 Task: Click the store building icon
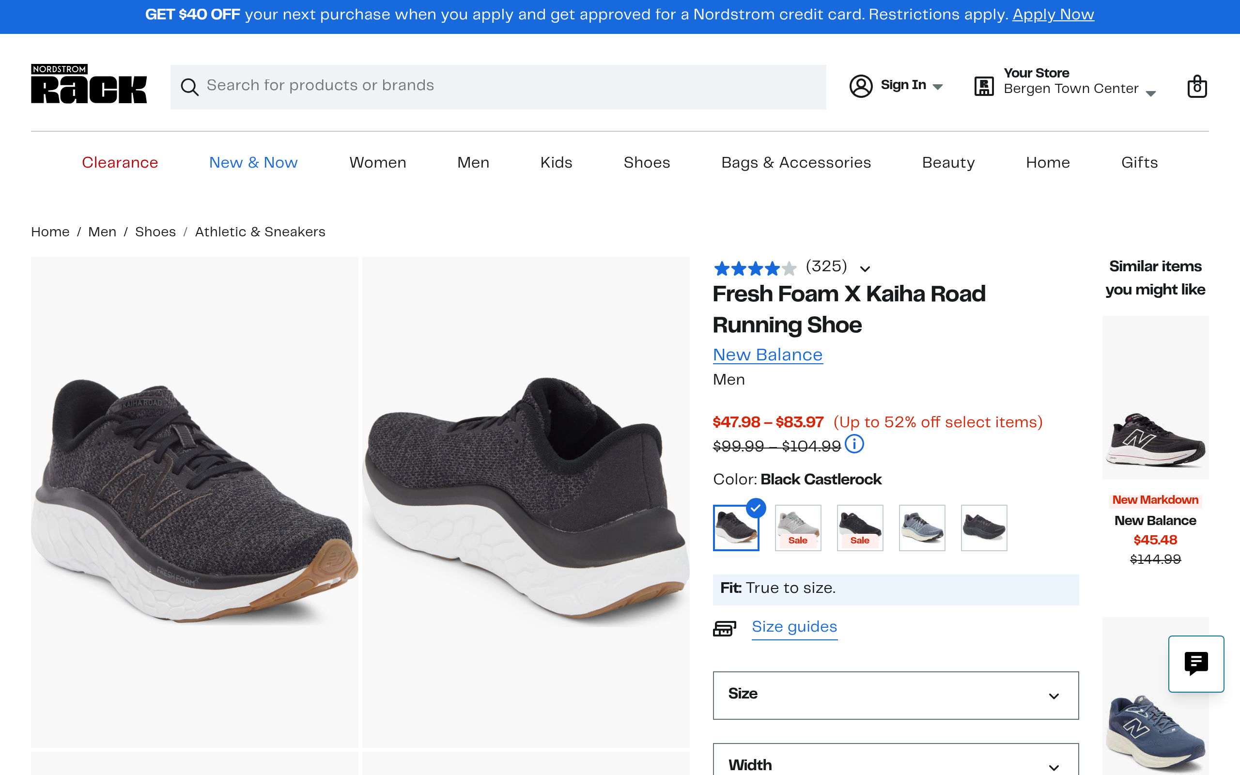(x=984, y=86)
